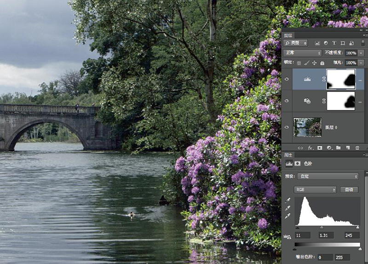Toggle mask link on second adjustment layer
Viewport: 368px width, 264px height.
(x=324, y=101)
